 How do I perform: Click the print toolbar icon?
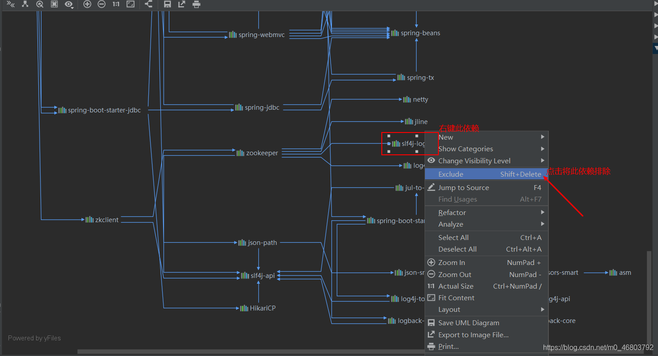tap(196, 4)
